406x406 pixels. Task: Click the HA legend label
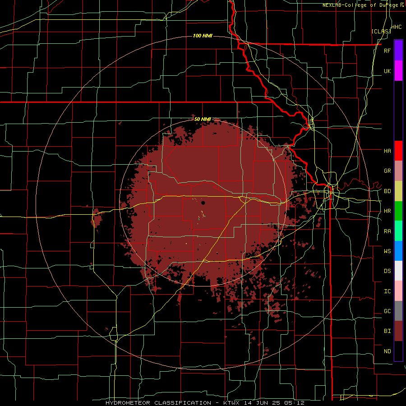click(x=387, y=151)
